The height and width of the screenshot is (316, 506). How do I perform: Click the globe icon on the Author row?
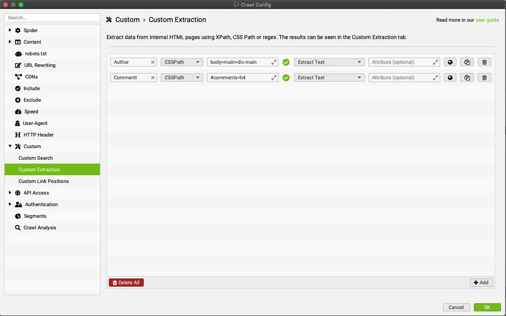(450, 62)
